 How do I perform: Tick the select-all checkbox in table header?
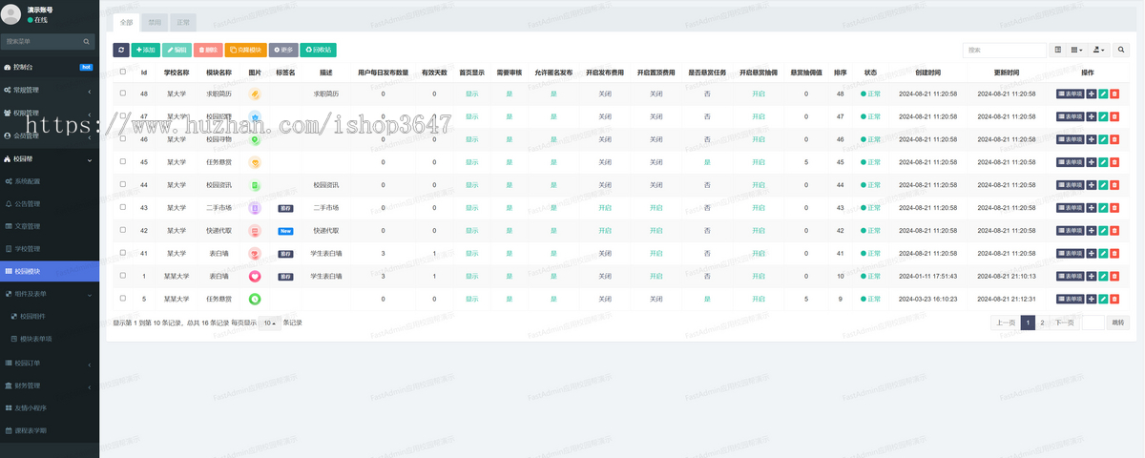point(122,72)
